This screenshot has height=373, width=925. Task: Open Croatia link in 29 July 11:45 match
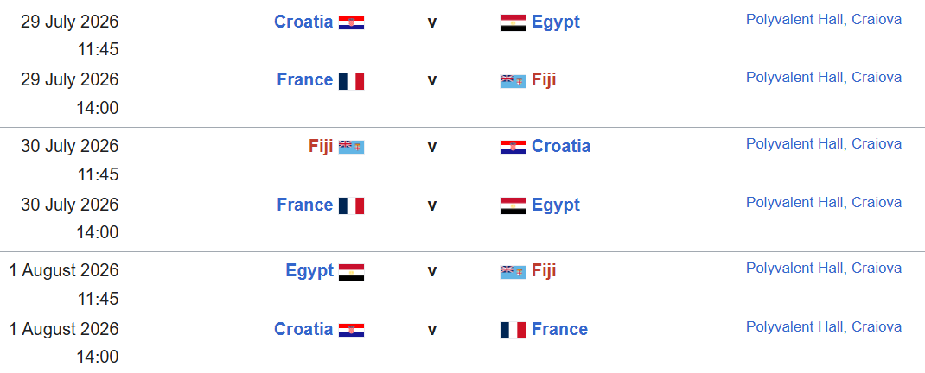303,22
